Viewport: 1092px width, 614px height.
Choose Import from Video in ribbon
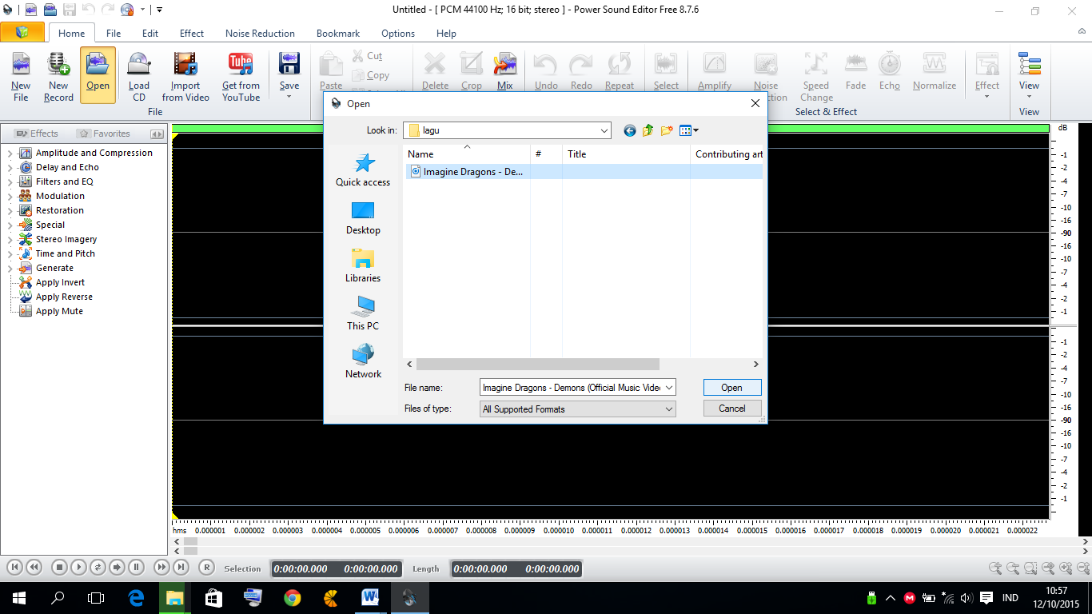point(185,77)
